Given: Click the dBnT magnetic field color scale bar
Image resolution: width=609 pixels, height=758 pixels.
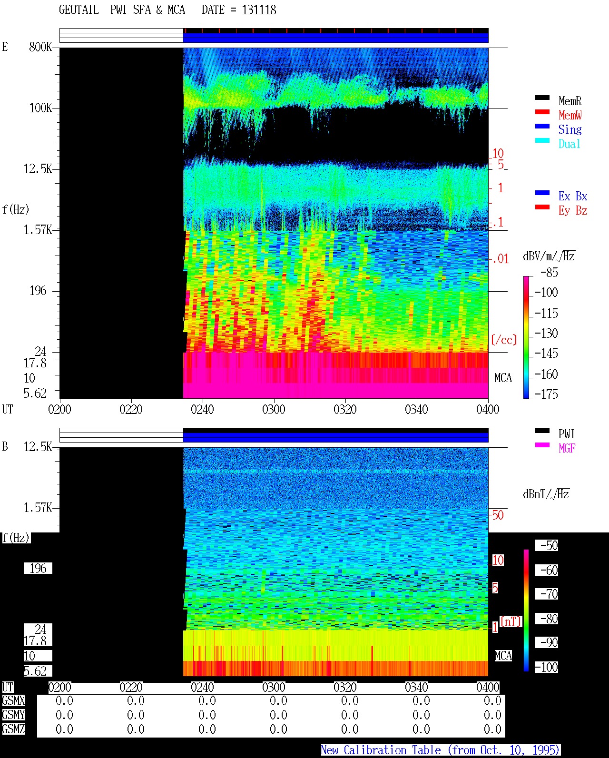Looking at the screenshot, I should pos(526,610).
